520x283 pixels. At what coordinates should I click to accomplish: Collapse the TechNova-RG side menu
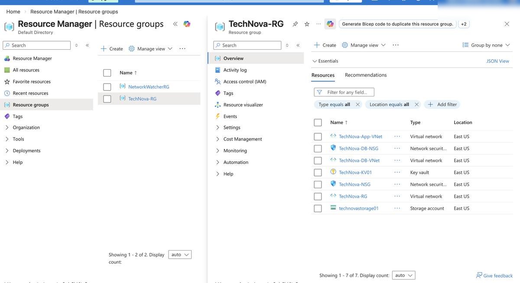[x=298, y=45]
